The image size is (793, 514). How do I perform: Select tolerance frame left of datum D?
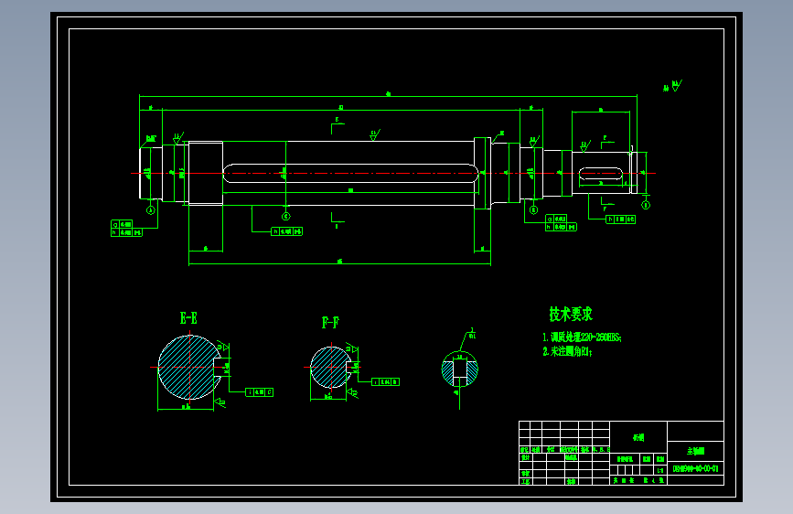tap(620, 220)
